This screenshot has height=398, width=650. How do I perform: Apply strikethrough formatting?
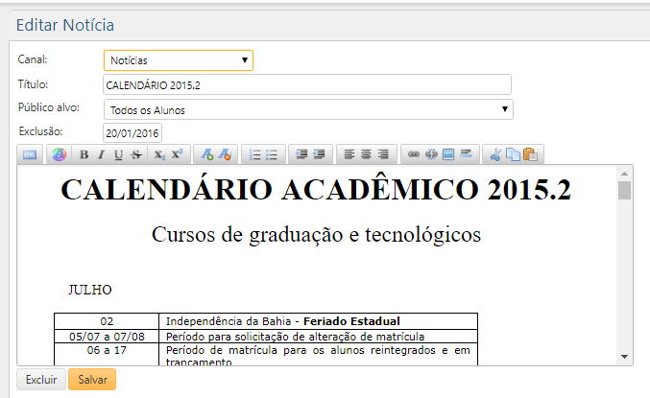point(136,154)
